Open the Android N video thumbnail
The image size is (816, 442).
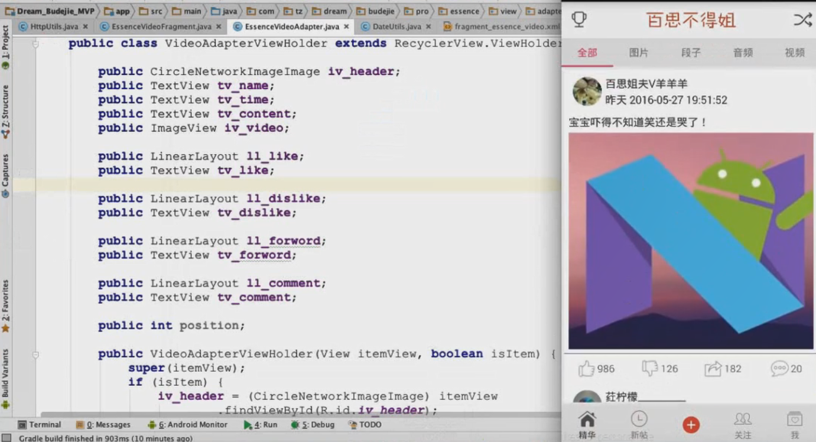tap(691, 241)
